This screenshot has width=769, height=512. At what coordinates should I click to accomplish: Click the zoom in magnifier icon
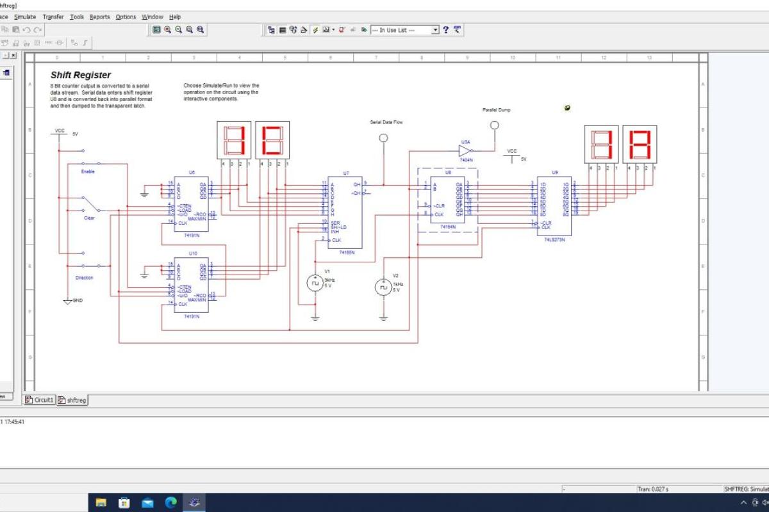coord(167,29)
